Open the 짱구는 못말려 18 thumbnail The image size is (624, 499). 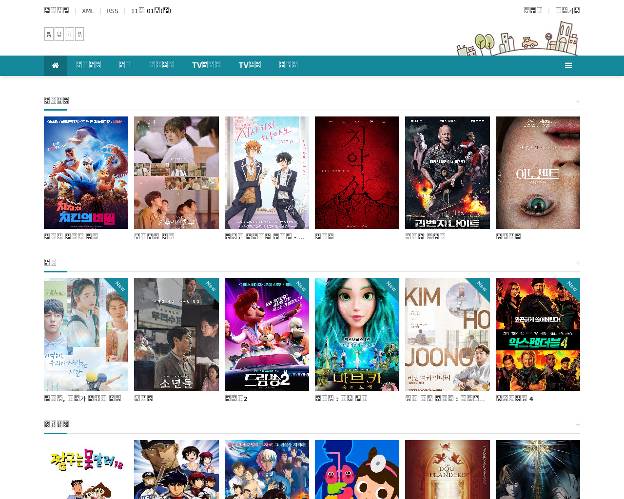[86, 469]
